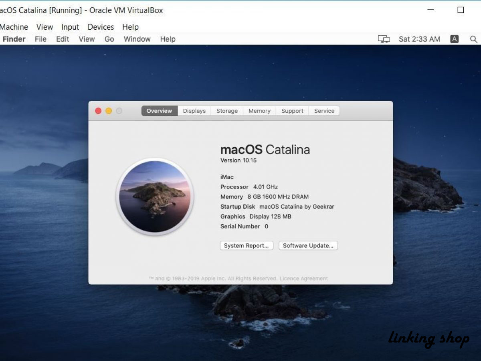
Task: Click the input source icon showing 'A'
Action: (454, 39)
